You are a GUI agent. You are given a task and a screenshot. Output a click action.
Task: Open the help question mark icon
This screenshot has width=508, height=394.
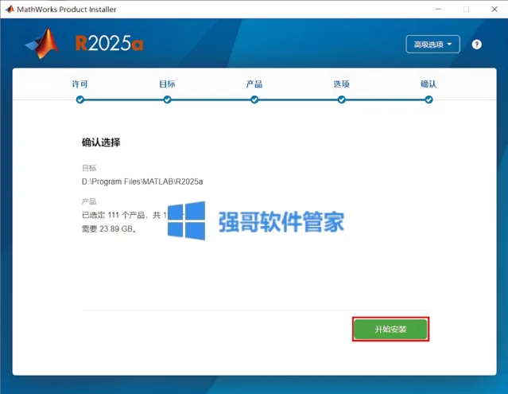(x=476, y=45)
